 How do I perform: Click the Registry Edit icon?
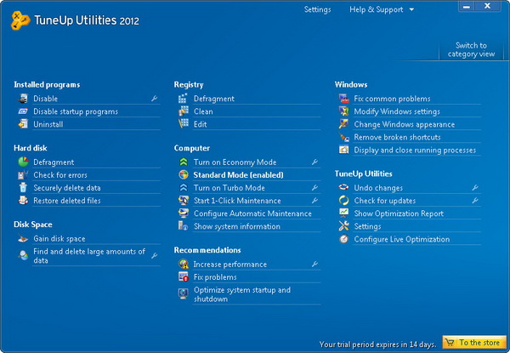pos(183,124)
